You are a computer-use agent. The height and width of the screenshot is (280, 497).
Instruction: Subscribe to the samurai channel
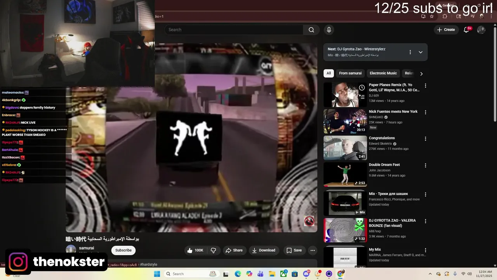[123, 250]
